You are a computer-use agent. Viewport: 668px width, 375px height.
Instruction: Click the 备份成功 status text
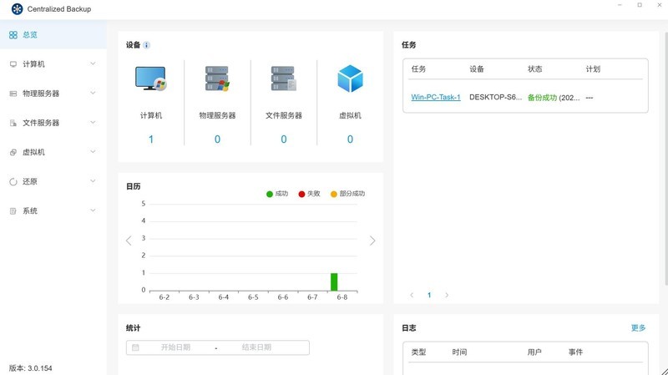tap(542, 98)
